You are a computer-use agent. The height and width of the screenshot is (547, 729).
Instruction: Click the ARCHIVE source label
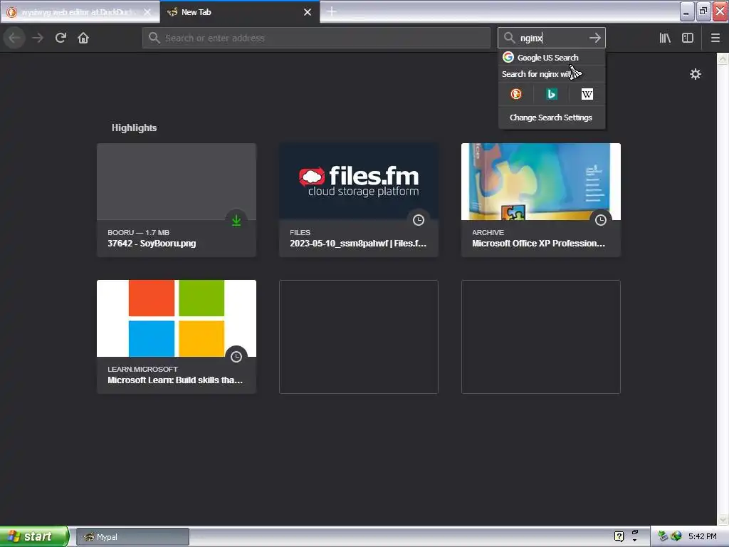click(x=488, y=233)
